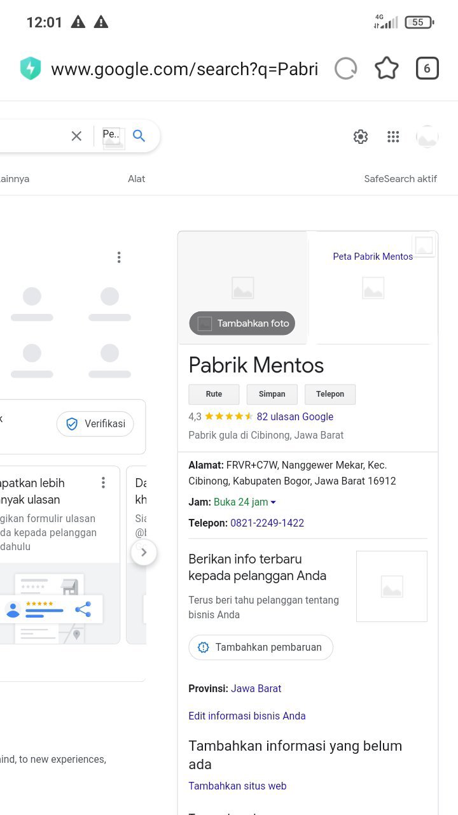
Task: Click the blue search magnifier icon
Action: pyautogui.click(x=139, y=136)
